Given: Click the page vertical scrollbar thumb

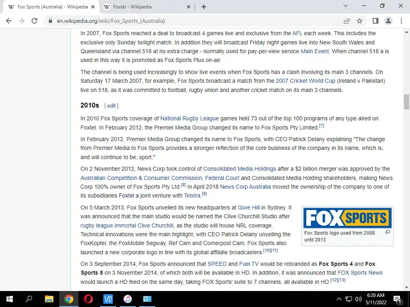Looking at the screenshot, I should pyautogui.click(x=406, y=102).
